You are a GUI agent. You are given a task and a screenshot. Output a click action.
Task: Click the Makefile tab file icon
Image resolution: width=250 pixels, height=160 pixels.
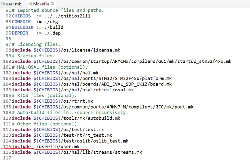30,4
